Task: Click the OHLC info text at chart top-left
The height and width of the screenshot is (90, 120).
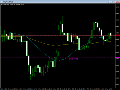Action: (12, 5)
